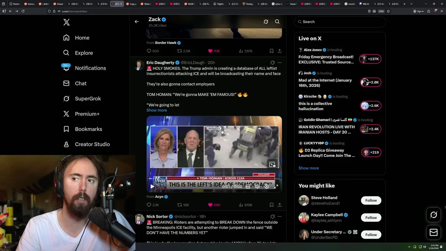Toggle picture-in-picture icon on the video

(x=272, y=164)
